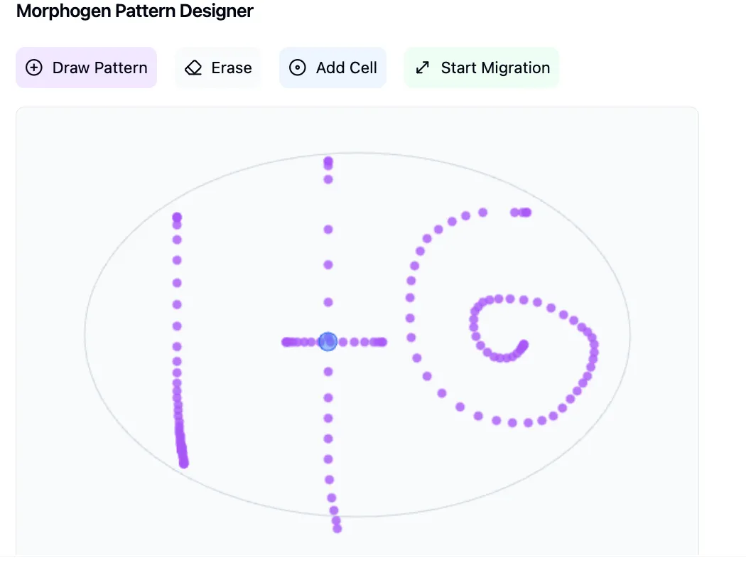Click the top dot of the left vertical line
The height and width of the screenshot is (563, 746).
(177, 218)
